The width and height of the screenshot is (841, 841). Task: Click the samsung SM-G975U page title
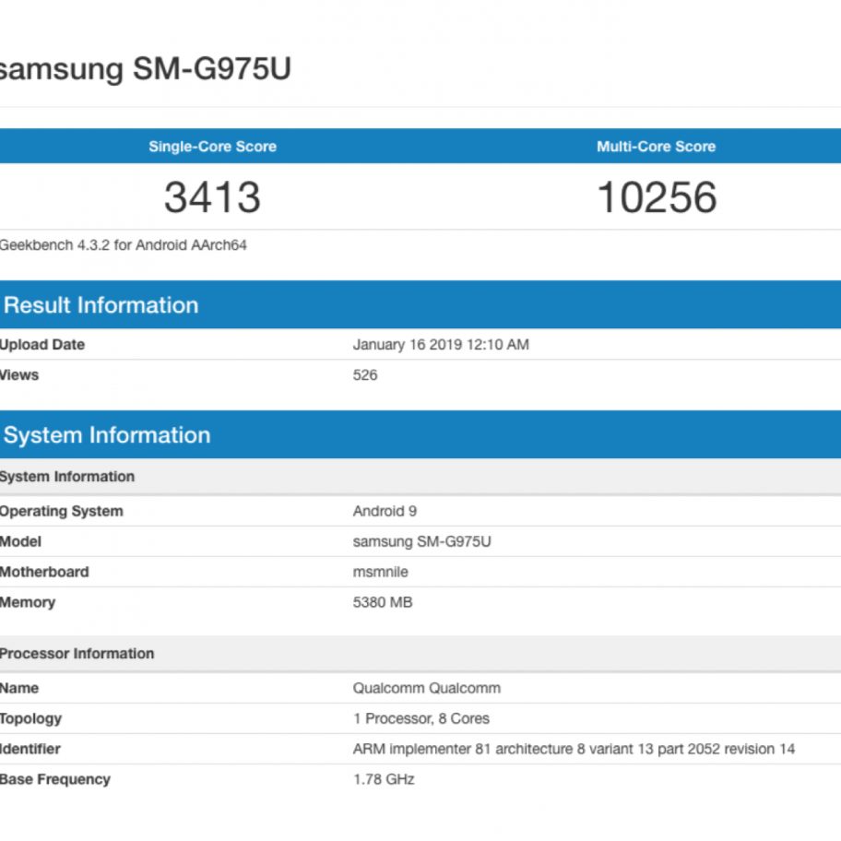click(145, 69)
